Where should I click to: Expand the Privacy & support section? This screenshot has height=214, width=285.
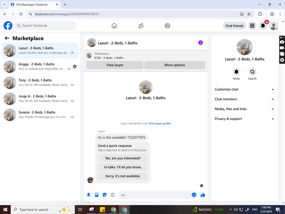coord(245,119)
